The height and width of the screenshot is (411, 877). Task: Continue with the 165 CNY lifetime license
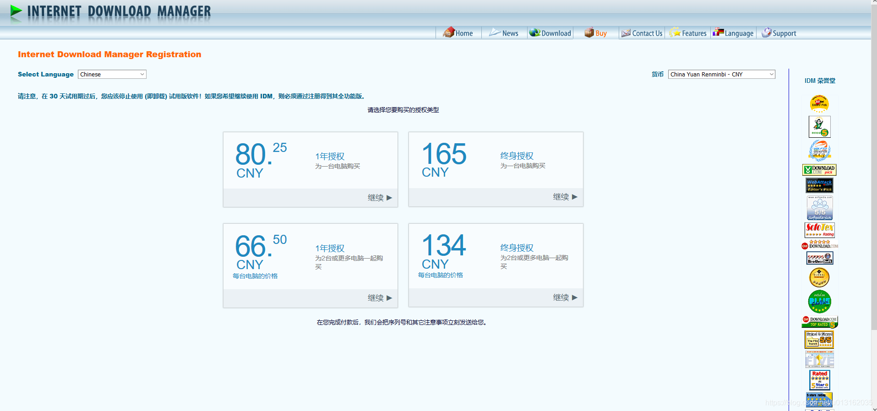(565, 197)
